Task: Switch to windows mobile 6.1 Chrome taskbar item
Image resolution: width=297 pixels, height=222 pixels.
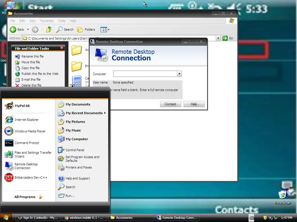Action: pyautogui.click(x=85, y=218)
